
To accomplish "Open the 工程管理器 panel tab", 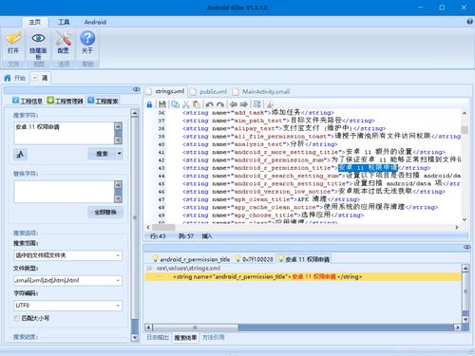I will pos(65,101).
